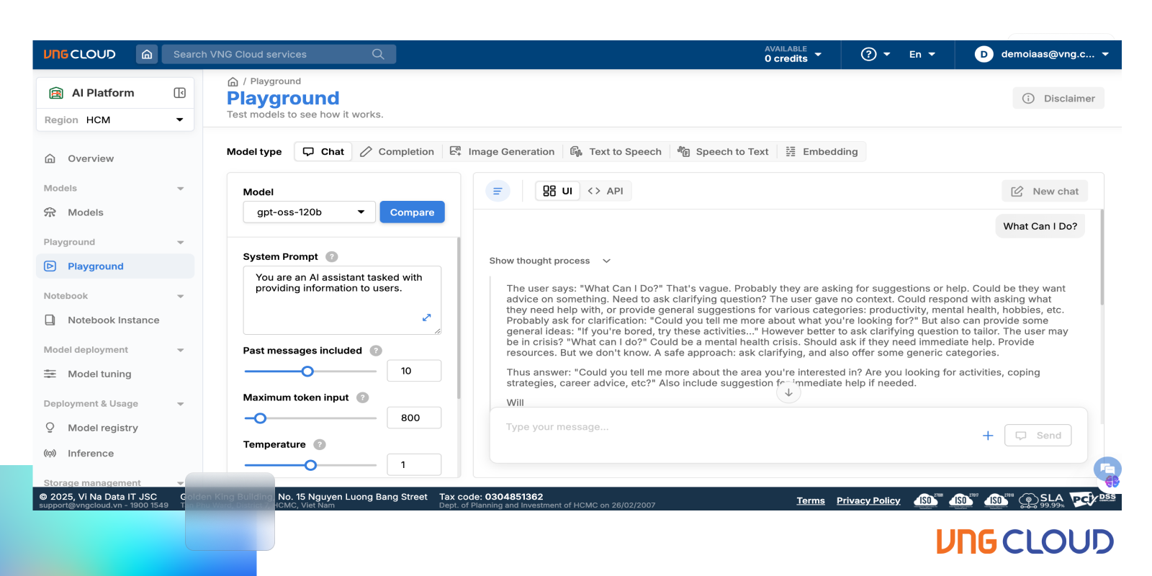
Task: Open the help question mark icon
Action: pyautogui.click(x=869, y=54)
